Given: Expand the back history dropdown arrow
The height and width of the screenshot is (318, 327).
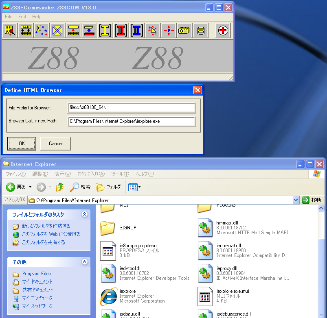Looking at the screenshot, I should (30, 187).
